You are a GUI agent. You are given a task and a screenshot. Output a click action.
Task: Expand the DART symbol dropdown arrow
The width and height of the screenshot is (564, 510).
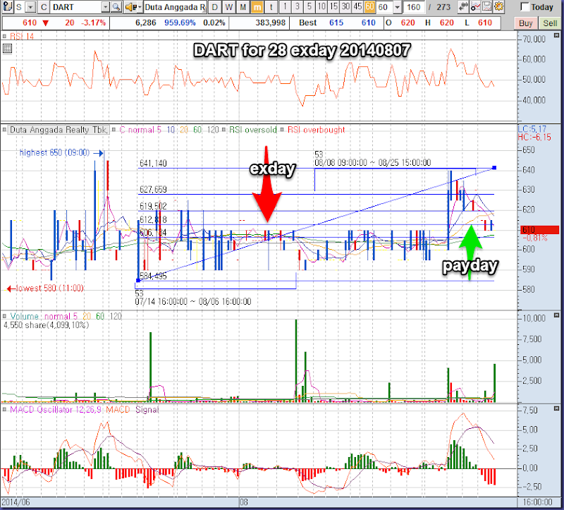pos(105,7)
